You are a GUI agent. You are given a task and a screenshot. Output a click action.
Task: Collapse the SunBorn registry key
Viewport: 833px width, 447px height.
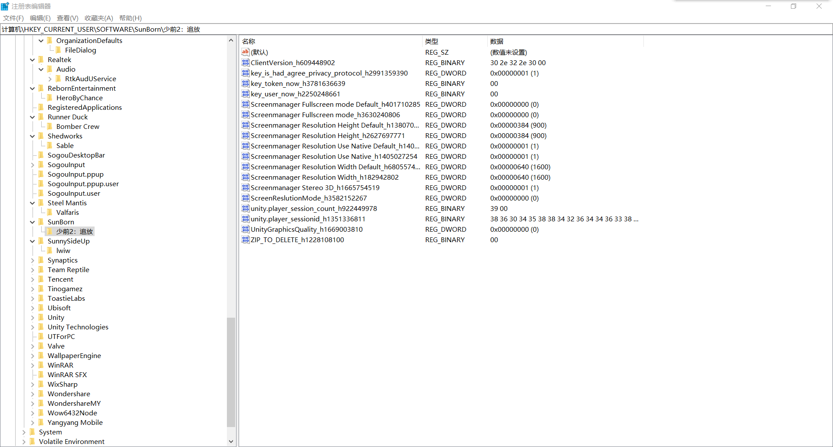pos(33,222)
